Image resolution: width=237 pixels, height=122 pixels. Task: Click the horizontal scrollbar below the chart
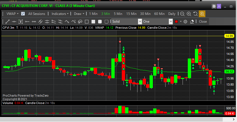point(112,120)
